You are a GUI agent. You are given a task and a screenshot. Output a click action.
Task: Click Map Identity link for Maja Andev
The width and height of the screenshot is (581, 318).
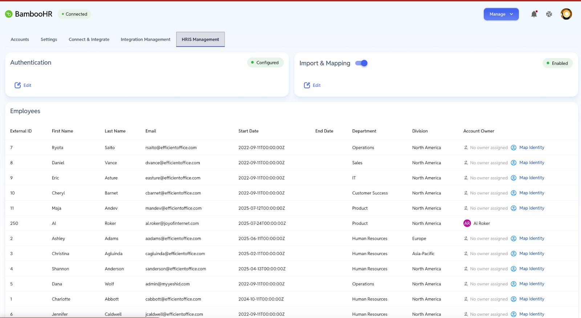tap(532, 208)
